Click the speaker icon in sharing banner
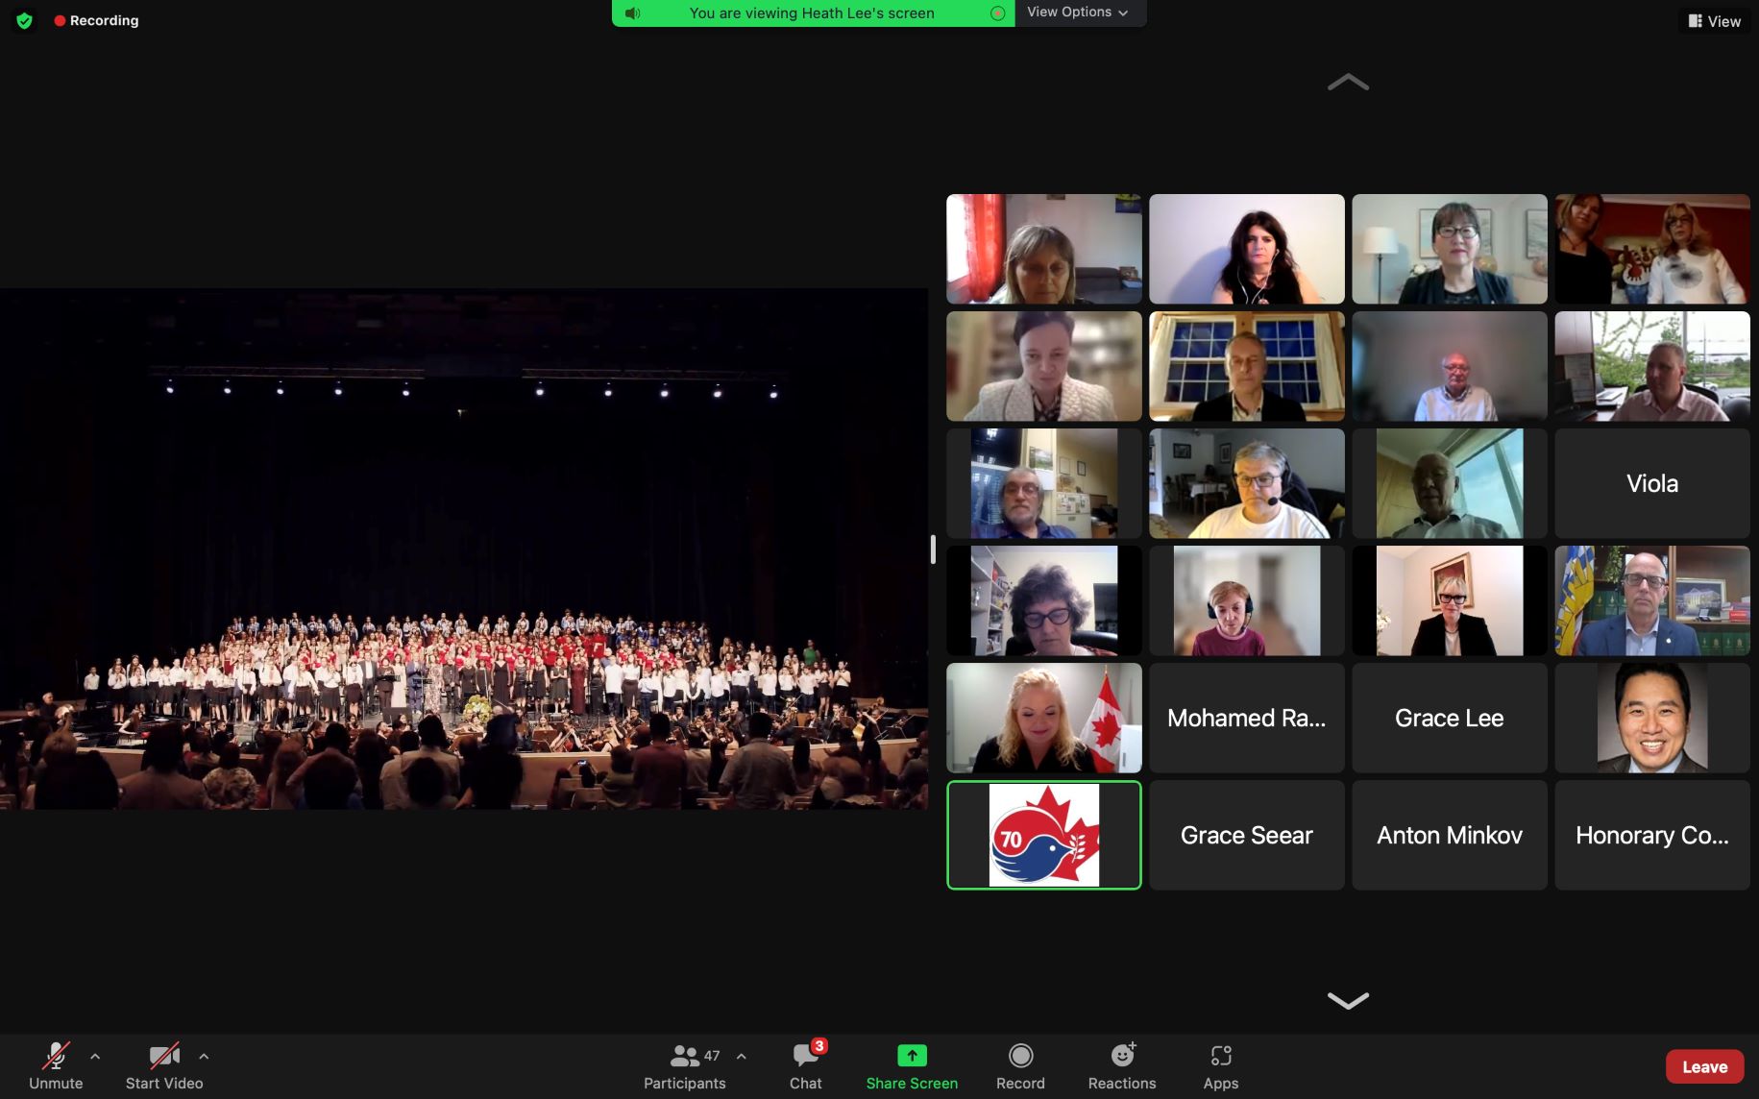This screenshot has width=1759, height=1099. (x=632, y=13)
